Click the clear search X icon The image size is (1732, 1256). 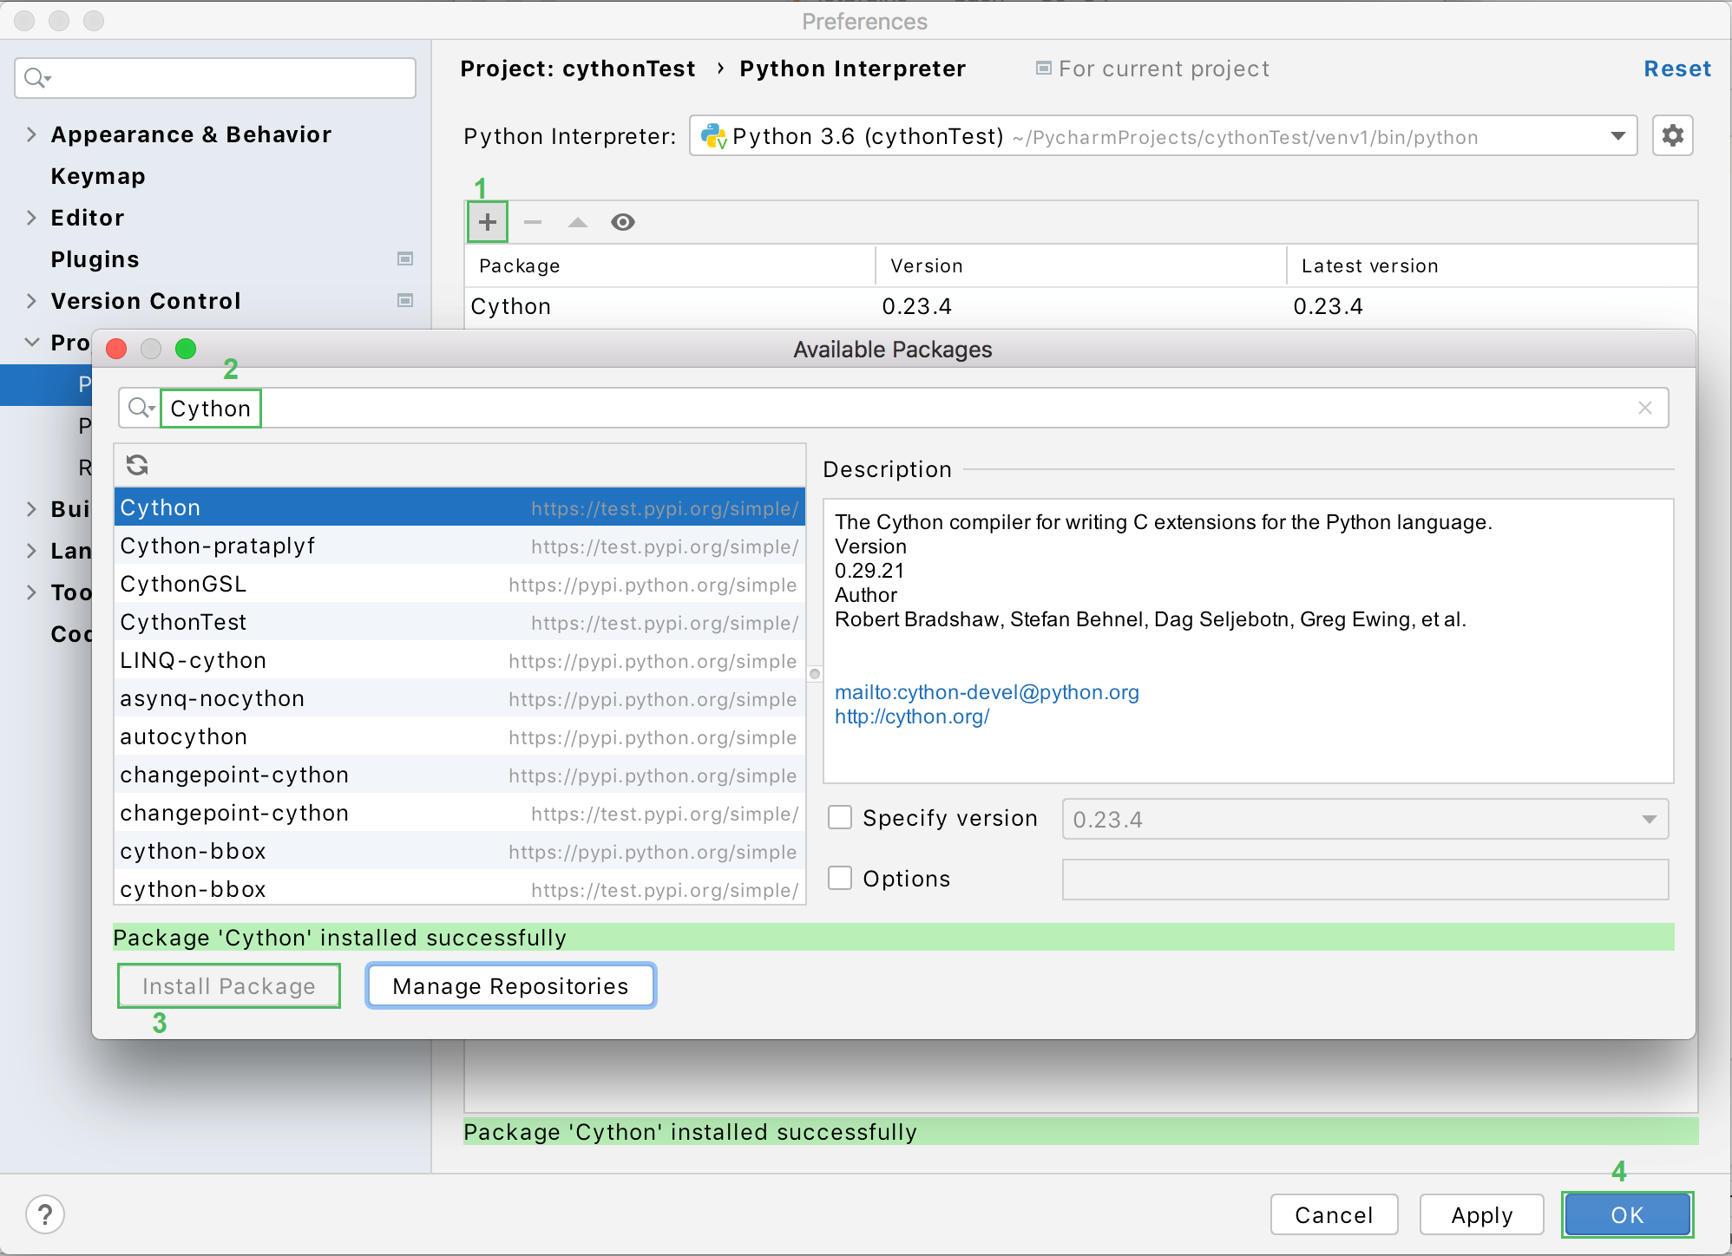click(x=1644, y=408)
